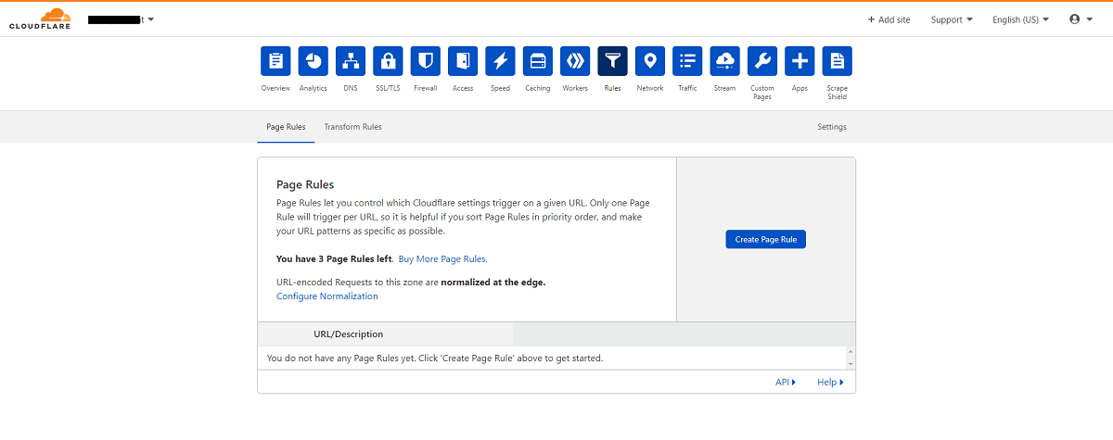Open the English (US) language dropdown
The height and width of the screenshot is (440, 1113).
coord(1020,19)
